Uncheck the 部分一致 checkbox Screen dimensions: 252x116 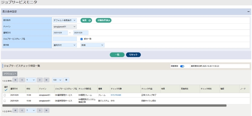pyautogui.click(x=82, y=39)
